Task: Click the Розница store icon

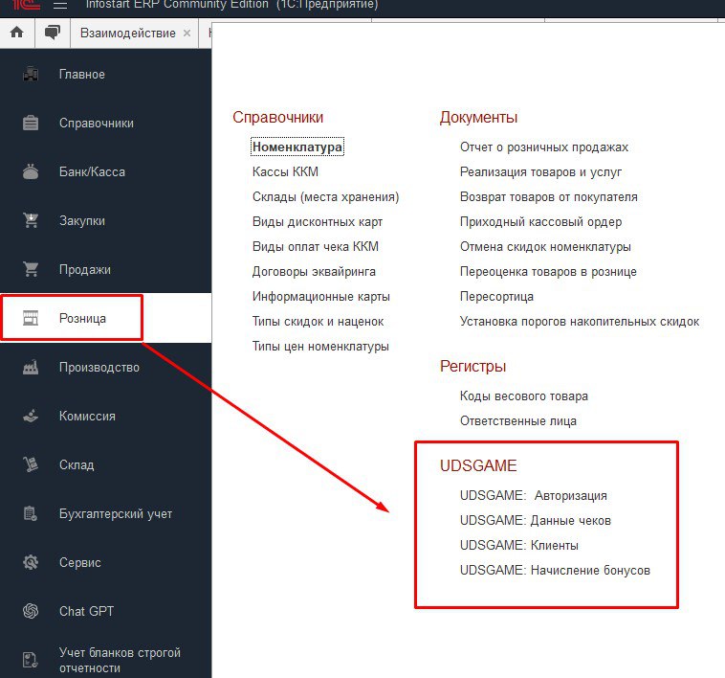Action: tap(31, 318)
